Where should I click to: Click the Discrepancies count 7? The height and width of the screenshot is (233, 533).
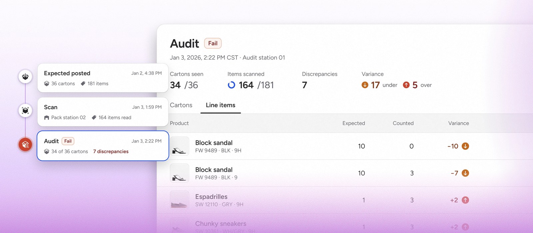click(x=304, y=85)
